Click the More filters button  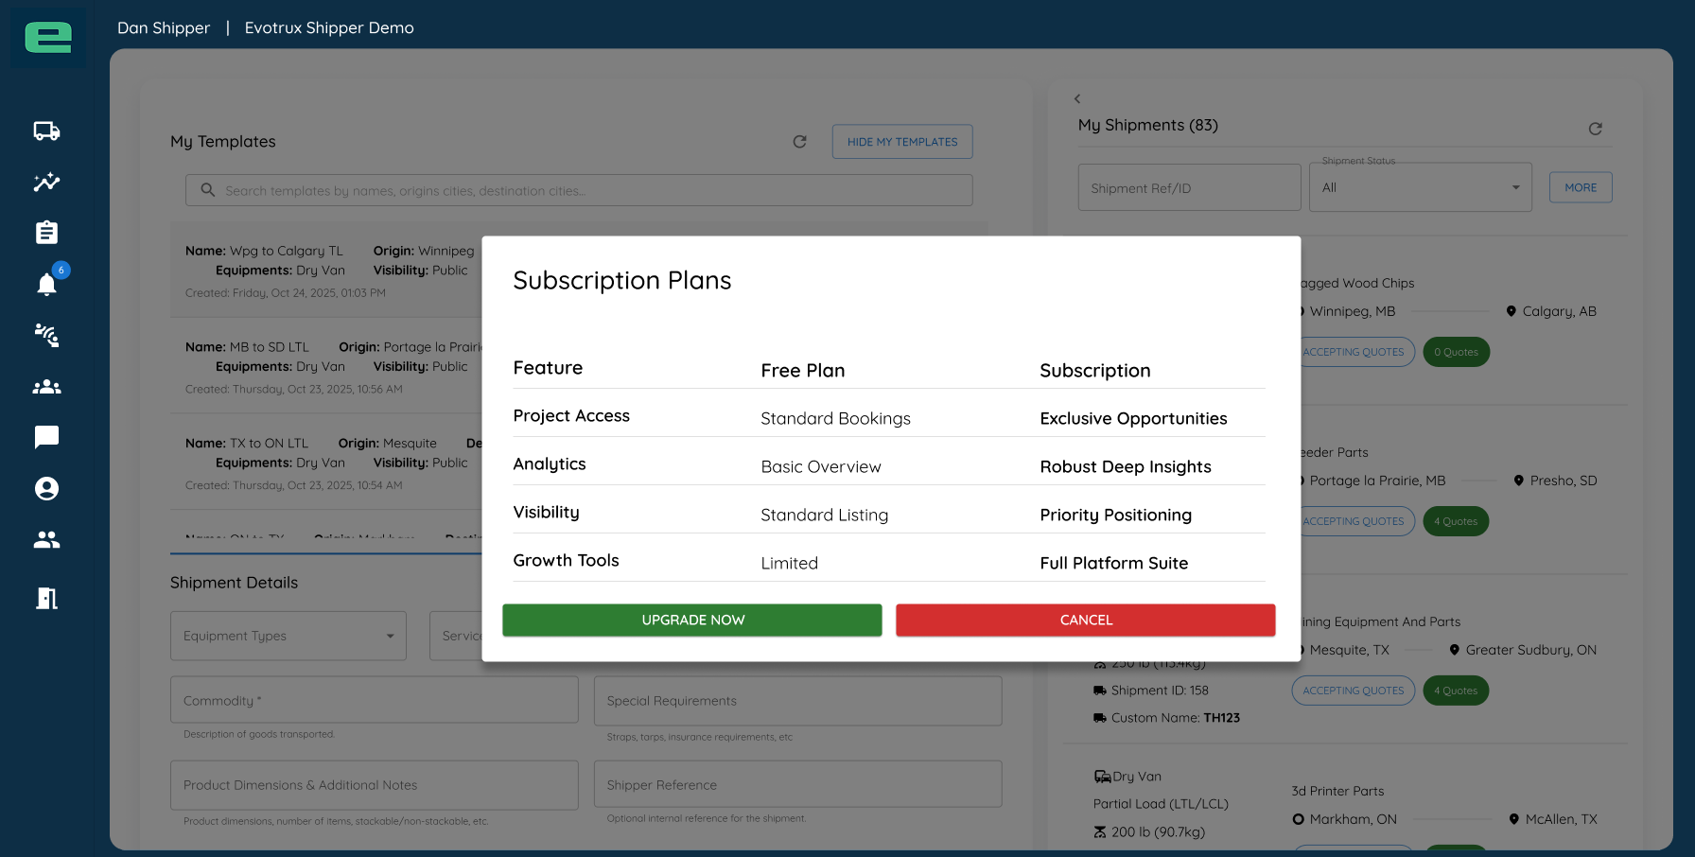click(1580, 187)
